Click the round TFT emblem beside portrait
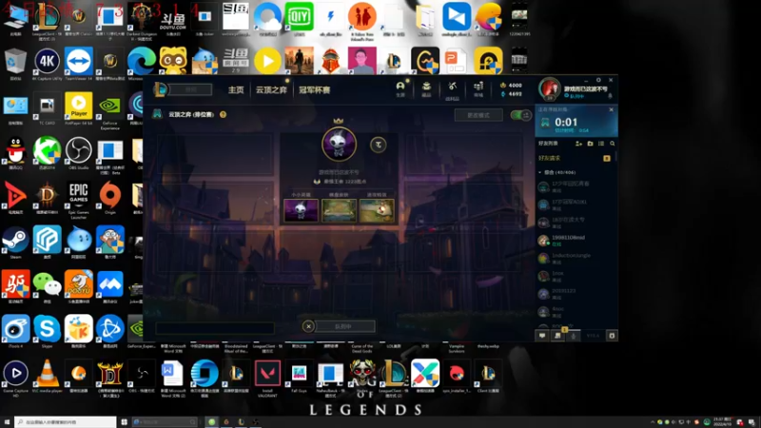The image size is (761, 428). click(378, 145)
